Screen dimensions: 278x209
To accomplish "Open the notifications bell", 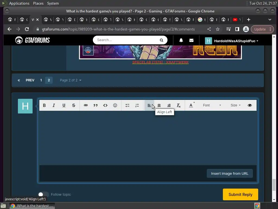I will tap(181, 40).
